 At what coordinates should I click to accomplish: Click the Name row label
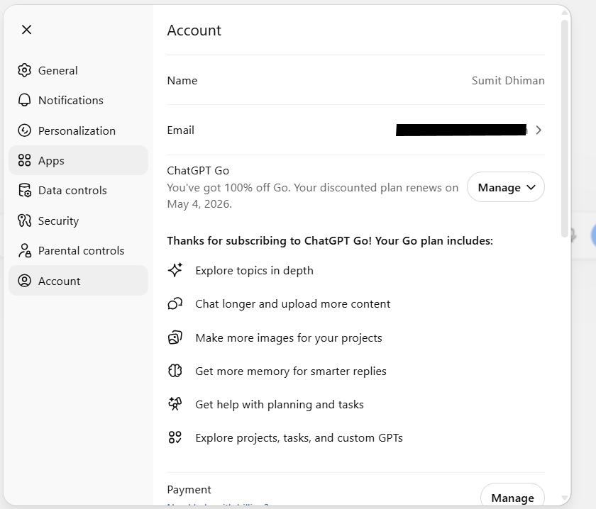click(182, 81)
